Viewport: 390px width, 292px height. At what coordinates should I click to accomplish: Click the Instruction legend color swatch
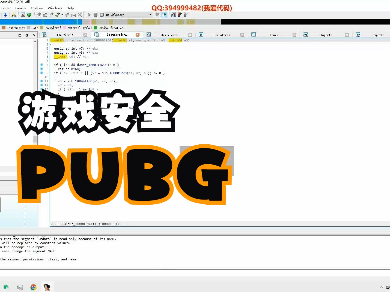coord(4,28)
